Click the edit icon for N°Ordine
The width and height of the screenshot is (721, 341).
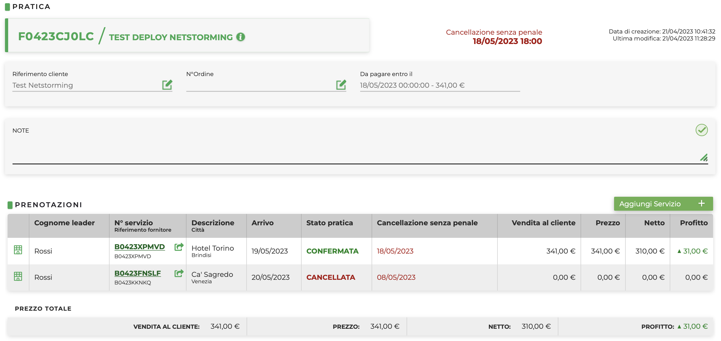(x=341, y=85)
